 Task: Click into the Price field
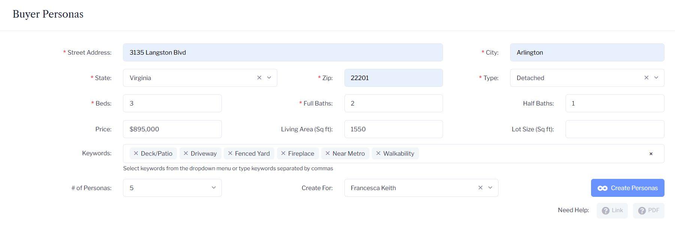(172, 129)
